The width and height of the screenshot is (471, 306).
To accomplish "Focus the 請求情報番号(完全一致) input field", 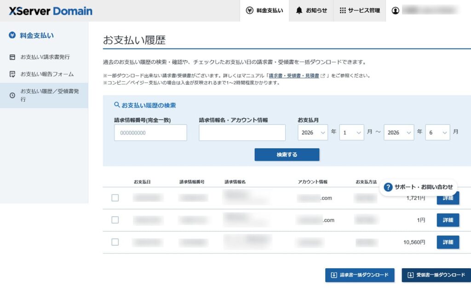I will tap(150, 133).
